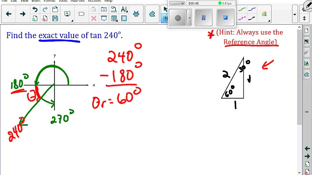Add a new page from the main toolbar
312x175 pixels.
[x=35, y=19]
